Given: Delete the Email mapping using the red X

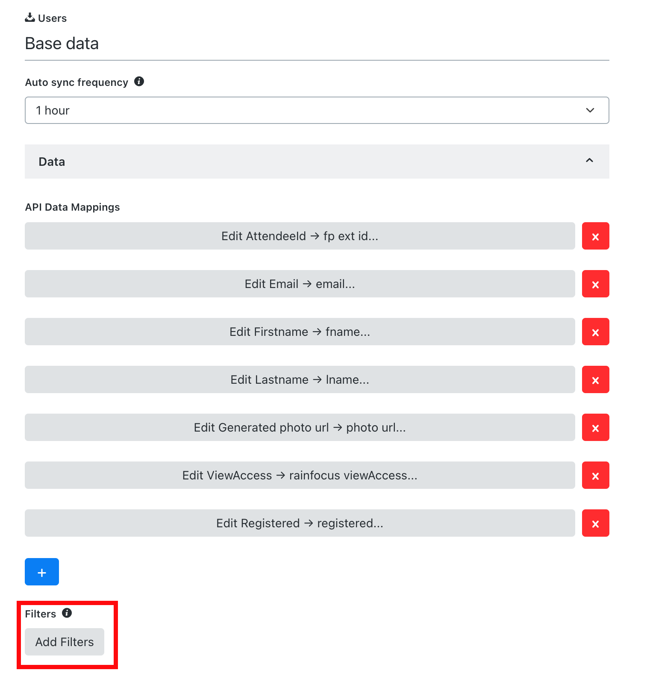Looking at the screenshot, I should click(x=595, y=284).
